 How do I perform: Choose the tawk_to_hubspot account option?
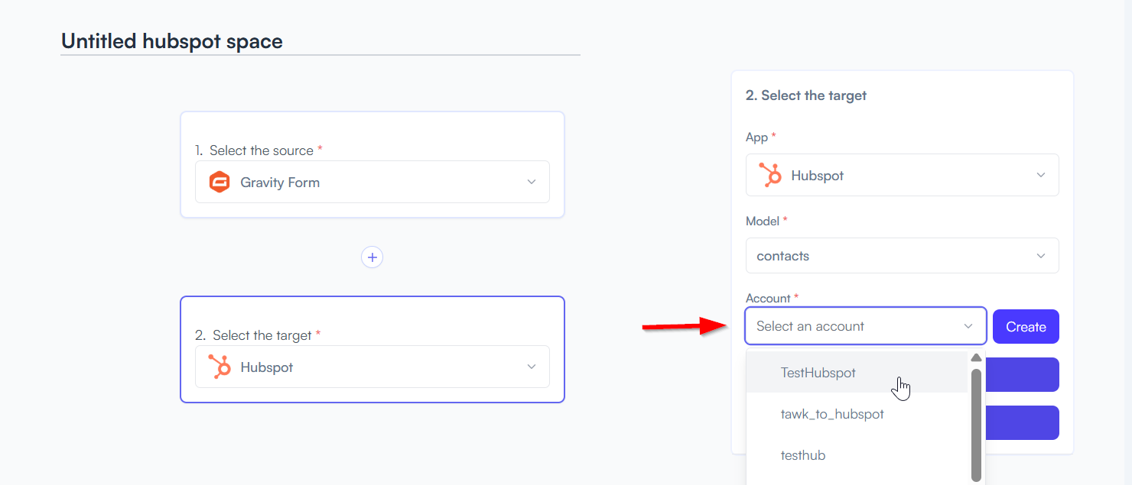(832, 414)
